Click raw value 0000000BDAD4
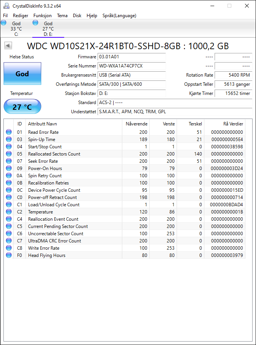The image size is (256, 345). pyautogui.click(x=226, y=205)
